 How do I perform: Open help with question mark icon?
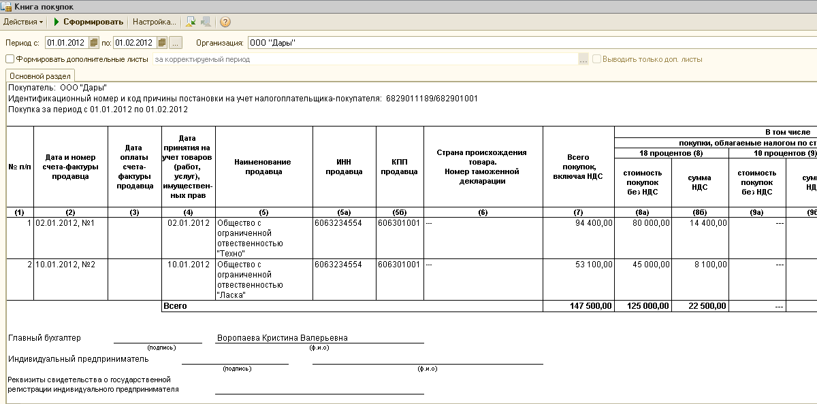pyautogui.click(x=225, y=22)
